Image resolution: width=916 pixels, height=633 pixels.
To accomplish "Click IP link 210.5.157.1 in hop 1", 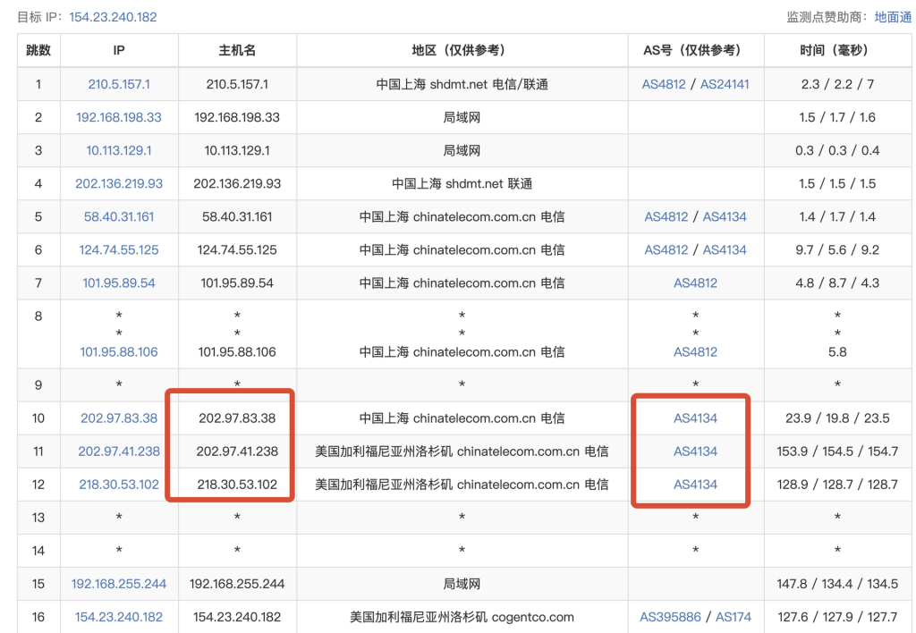I will (119, 84).
